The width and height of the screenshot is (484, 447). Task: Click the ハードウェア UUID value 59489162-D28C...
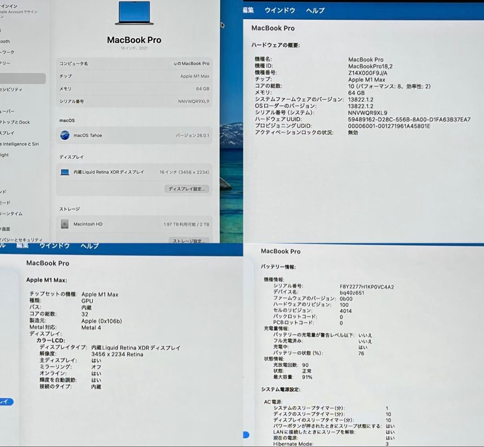pyautogui.click(x=409, y=120)
